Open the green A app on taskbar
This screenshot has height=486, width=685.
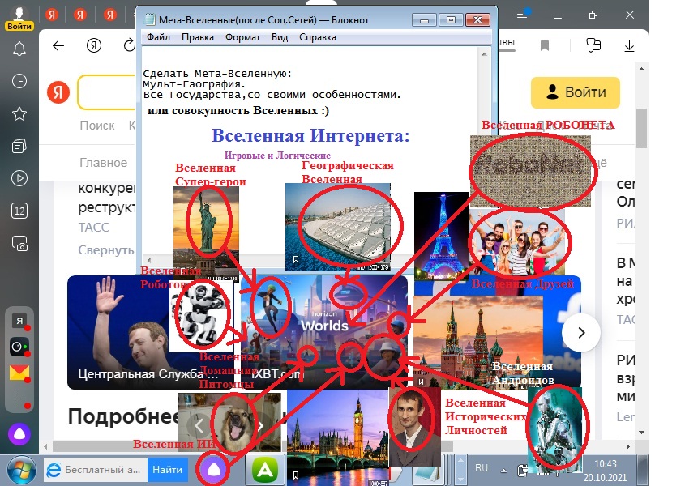coord(265,470)
